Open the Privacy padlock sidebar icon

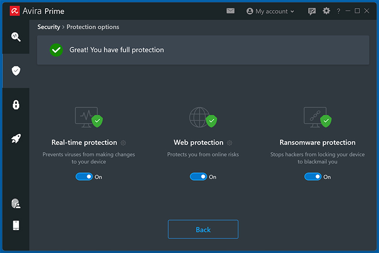[16, 105]
